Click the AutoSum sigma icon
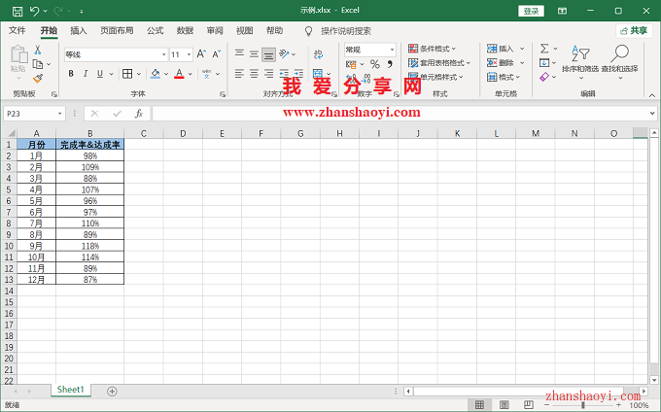This screenshot has height=412, width=661. tap(544, 49)
